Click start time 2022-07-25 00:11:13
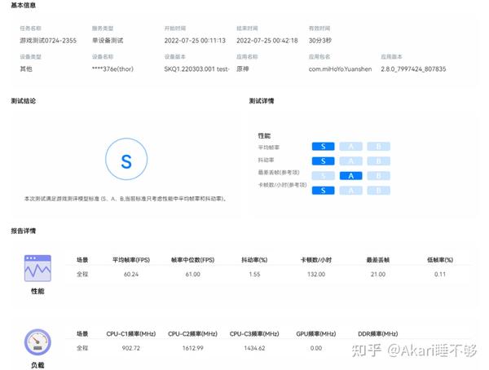 (x=195, y=41)
